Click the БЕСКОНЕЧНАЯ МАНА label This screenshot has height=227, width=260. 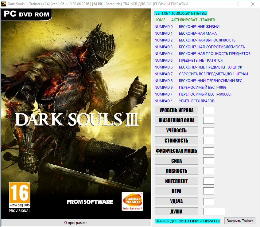tap(198, 33)
